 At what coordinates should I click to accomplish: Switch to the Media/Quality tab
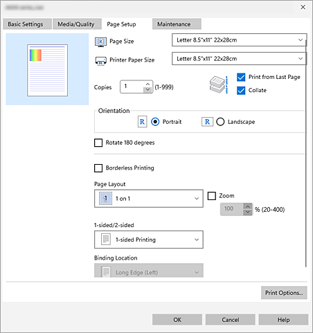coord(77,24)
